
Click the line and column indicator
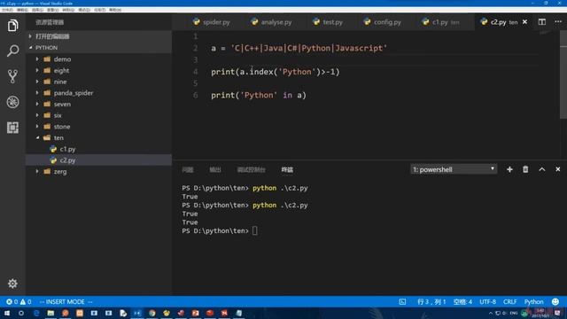[431, 301]
